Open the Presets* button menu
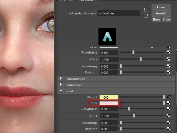Image resolution: width=177 pixels, height=133 pixels. click(x=161, y=13)
